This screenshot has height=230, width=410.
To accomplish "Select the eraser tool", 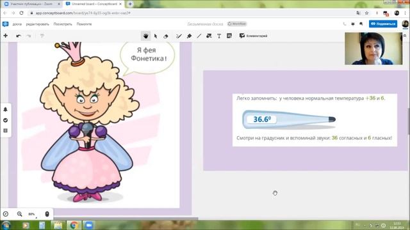I will pyautogui.click(x=166, y=36).
